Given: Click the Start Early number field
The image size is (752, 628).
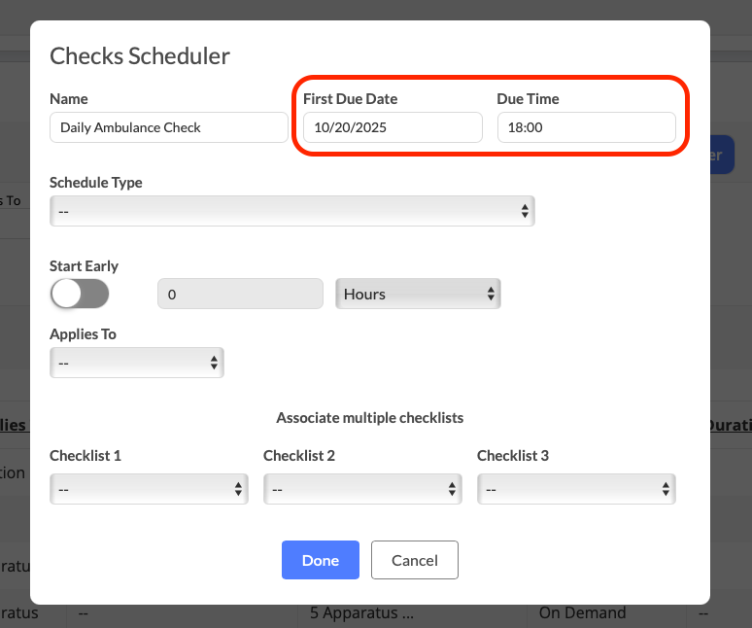Looking at the screenshot, I should 240,294.
